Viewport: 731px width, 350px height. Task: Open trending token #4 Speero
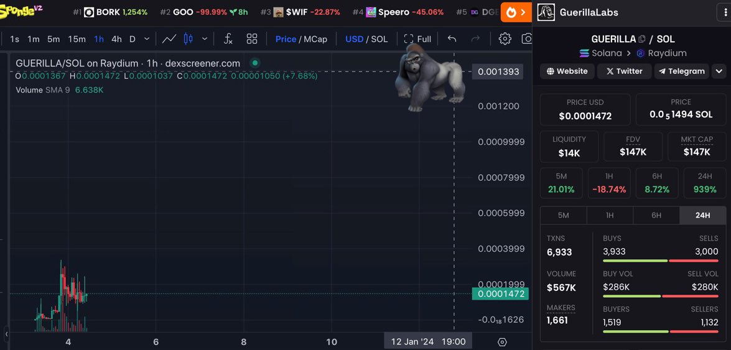pos(398,12)
